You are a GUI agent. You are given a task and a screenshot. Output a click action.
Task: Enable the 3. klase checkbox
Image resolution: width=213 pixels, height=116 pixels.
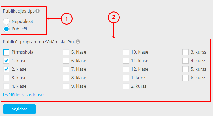pos(6,78)
